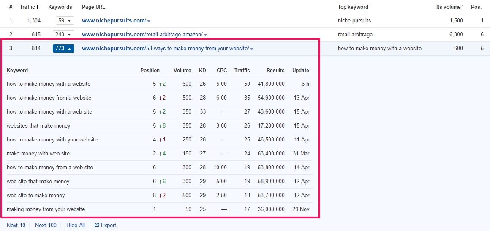
Task: Sort by Pos. column header
Action: [x=476, y=7]
